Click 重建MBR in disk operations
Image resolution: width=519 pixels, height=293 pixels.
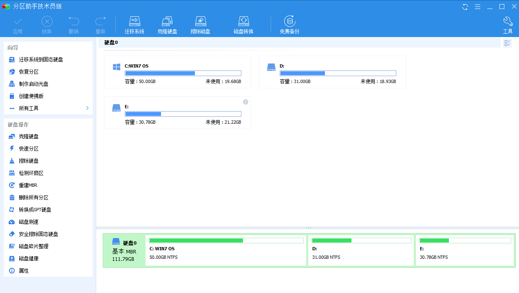point(28,185)
